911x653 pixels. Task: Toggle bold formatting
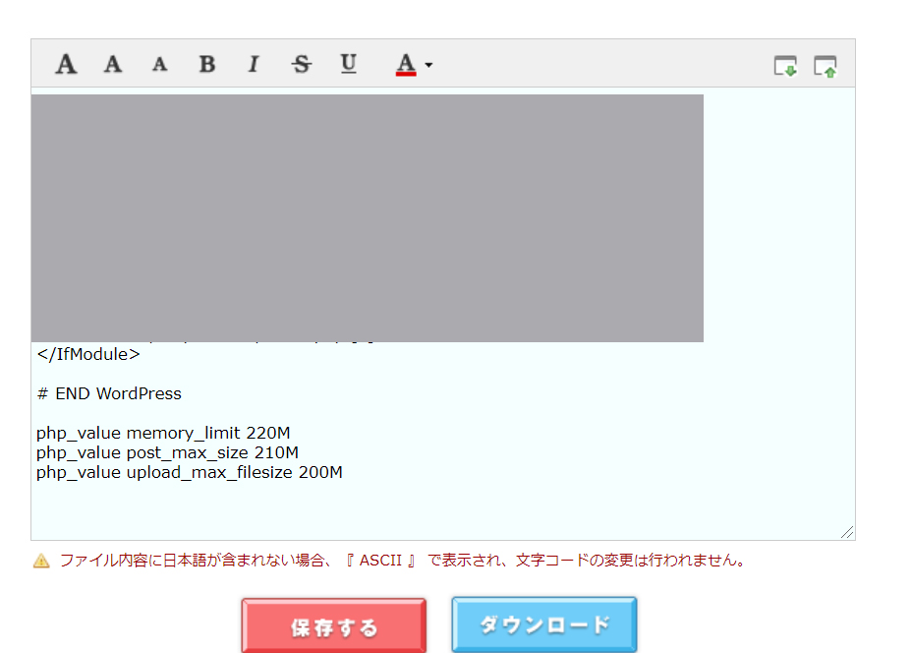[x=206, y=64]
